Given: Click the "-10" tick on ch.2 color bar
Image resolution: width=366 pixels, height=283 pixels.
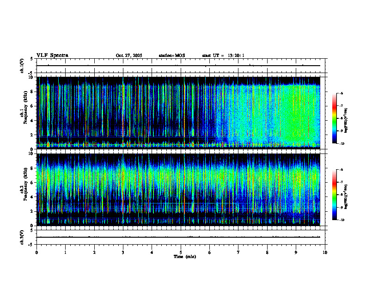Looking at the screenshot, I should pyautogui.click(x=342, y=220).
